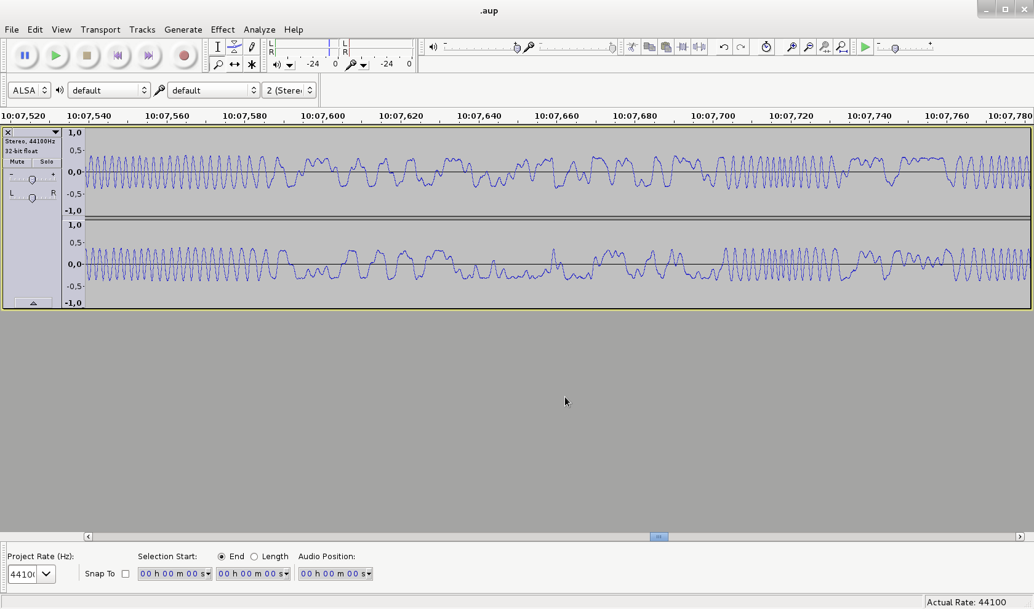Mute the stereo track
The width and height of the screenshot is (1034, 609).
coord(17,162)
